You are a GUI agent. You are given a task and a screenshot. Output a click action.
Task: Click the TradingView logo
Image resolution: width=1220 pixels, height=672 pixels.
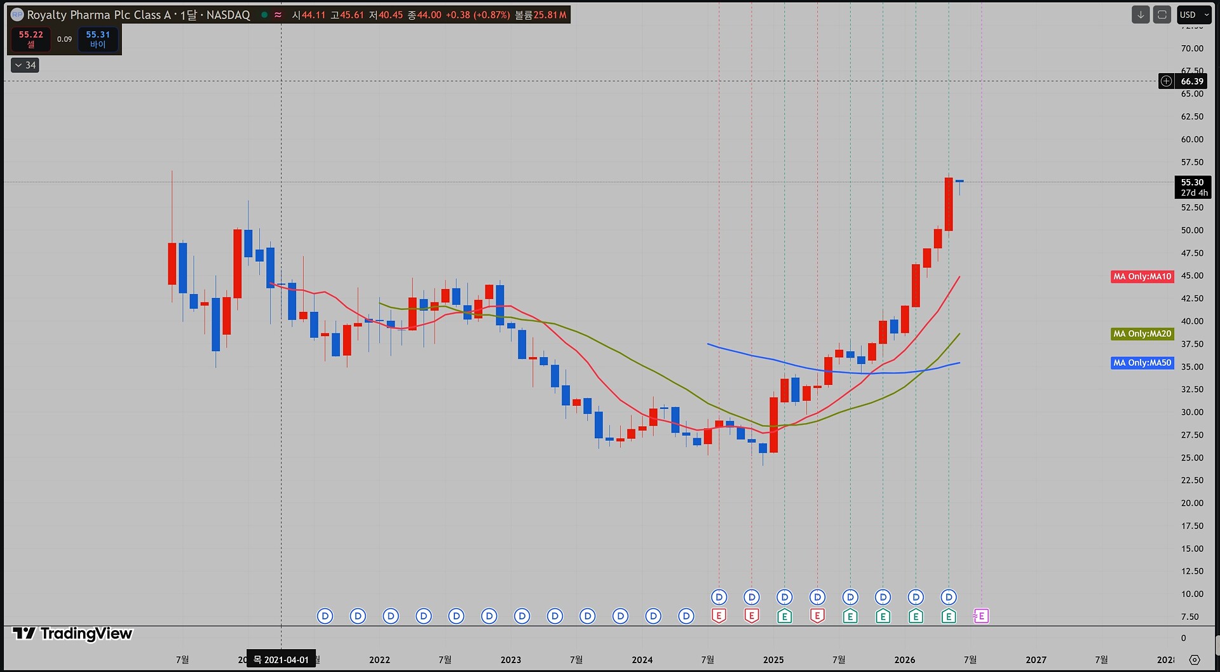[x=72, y=633]
